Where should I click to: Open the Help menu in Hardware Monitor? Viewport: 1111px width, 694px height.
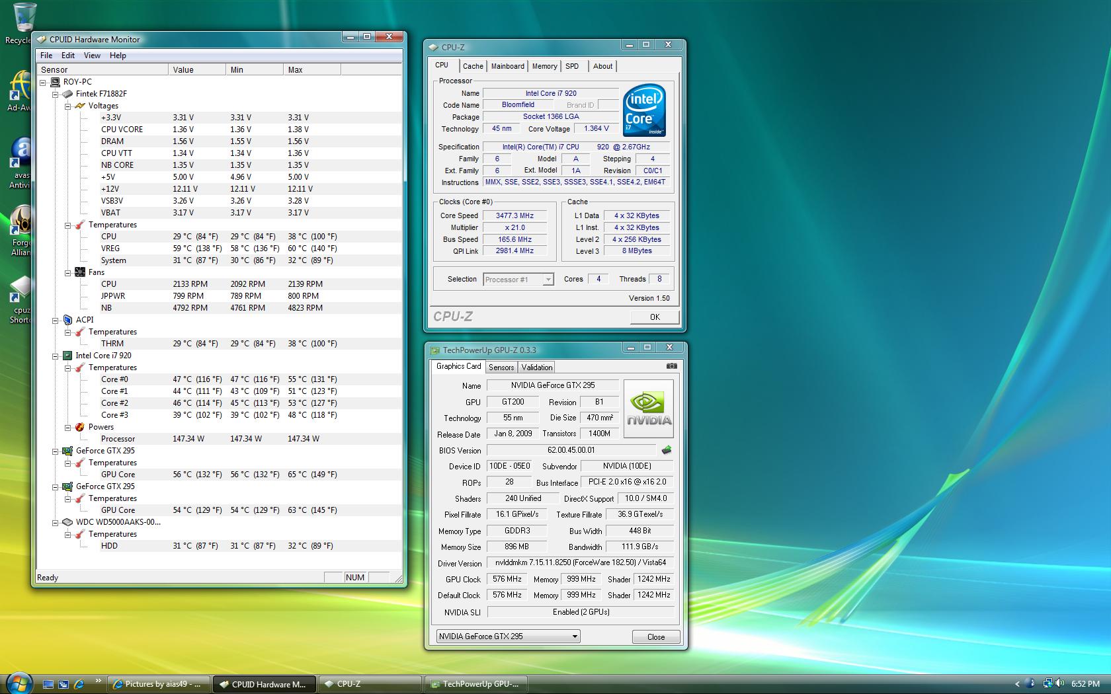(118, 56)
